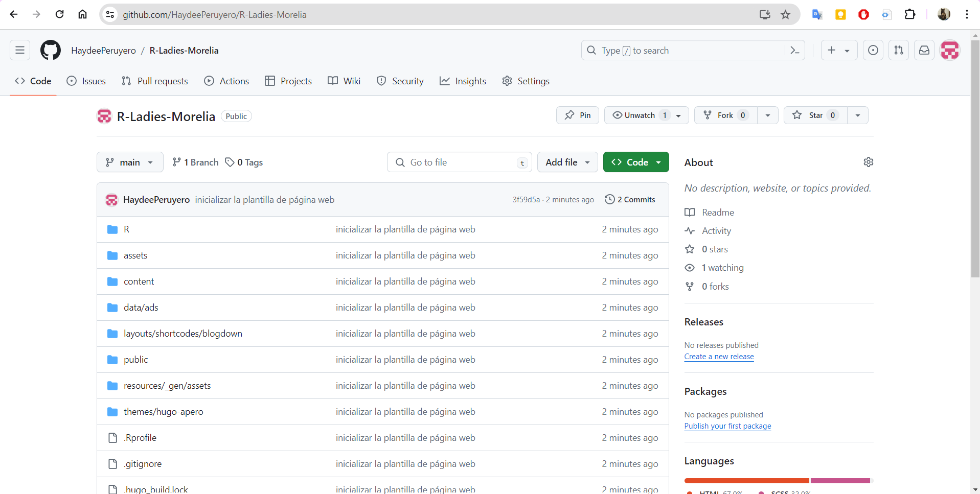Open layouts/shortcodes/blogdown folder
The height and width of the screenshot is (494, 980).
point(183,334)
